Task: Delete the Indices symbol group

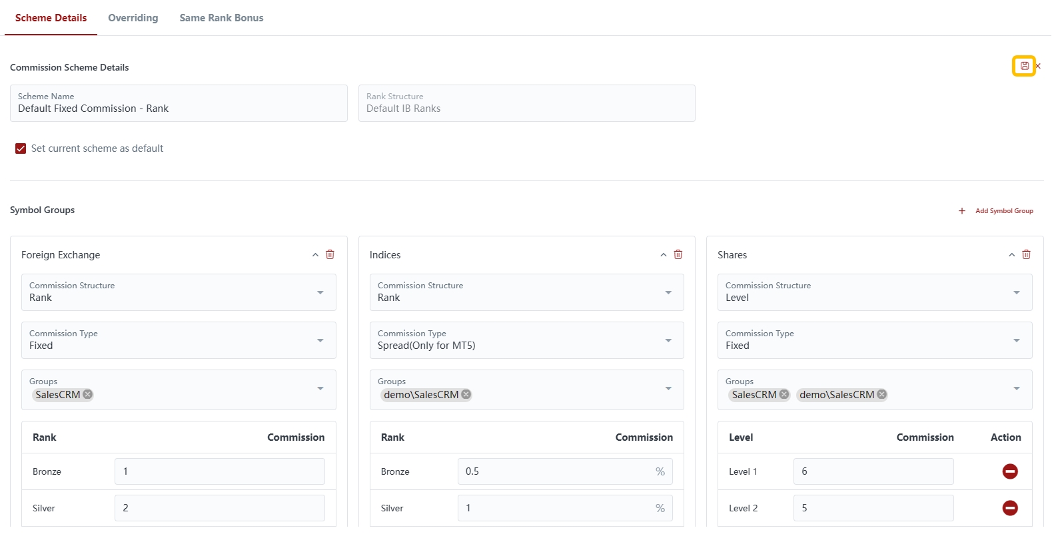Action: point(678,254)
